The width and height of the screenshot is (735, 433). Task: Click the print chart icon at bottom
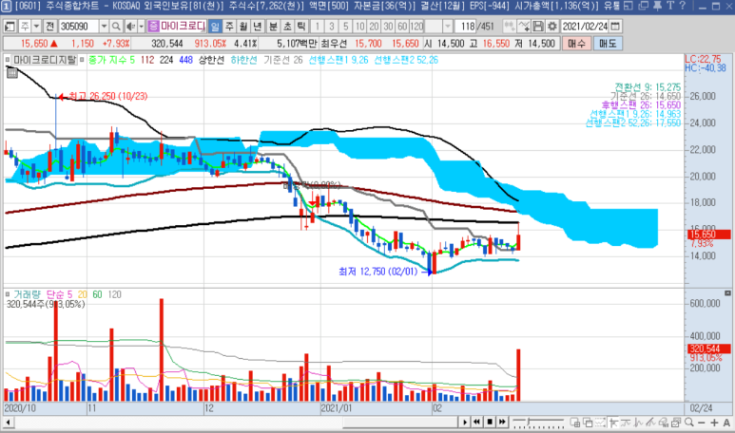(675, 423)
